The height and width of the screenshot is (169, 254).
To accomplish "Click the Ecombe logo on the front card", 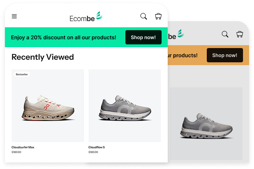I will pyautogui.click(x=85, y=17).
